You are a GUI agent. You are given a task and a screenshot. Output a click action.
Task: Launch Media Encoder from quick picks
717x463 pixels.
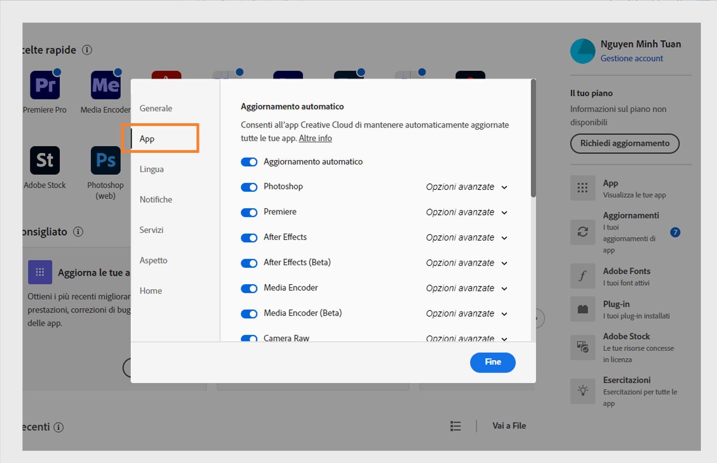point(105,85)
